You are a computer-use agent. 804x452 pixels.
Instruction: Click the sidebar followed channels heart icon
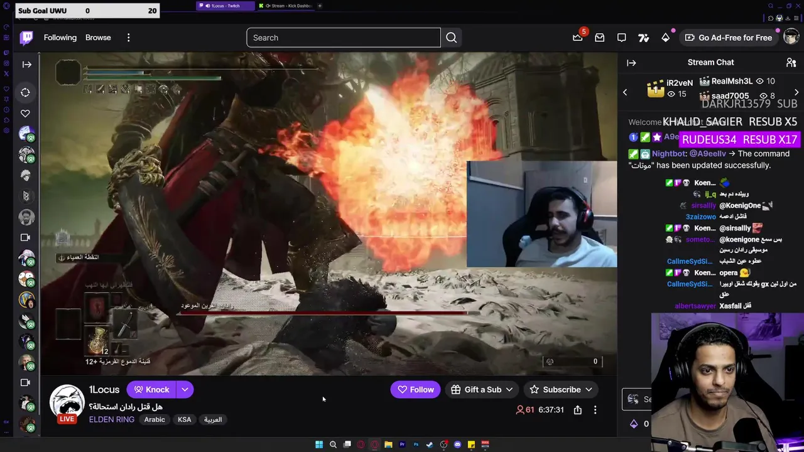[x=25, y=114]
